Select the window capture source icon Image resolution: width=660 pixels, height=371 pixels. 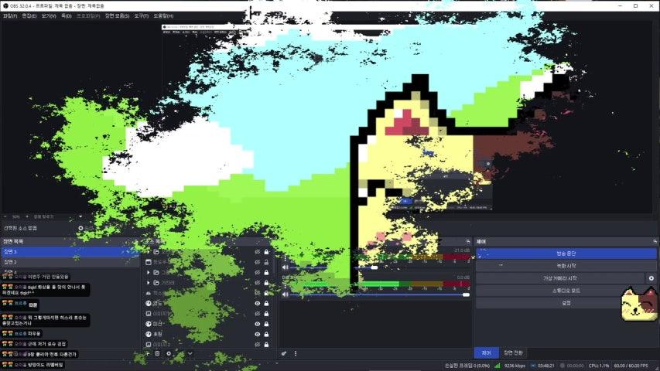click(148, 262)
